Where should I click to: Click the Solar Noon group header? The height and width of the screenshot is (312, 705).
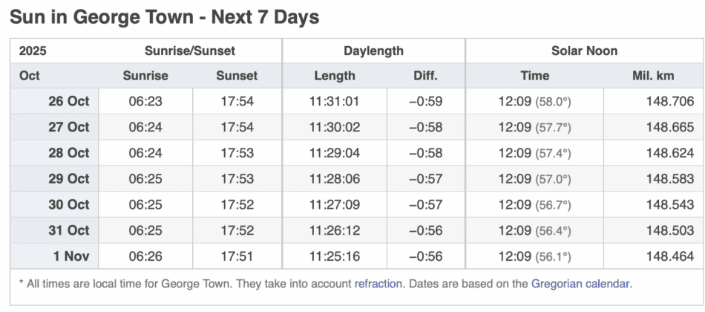point(584,51)
